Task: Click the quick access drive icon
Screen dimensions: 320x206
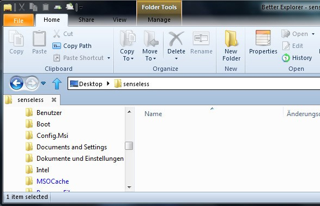Action: 58,8
